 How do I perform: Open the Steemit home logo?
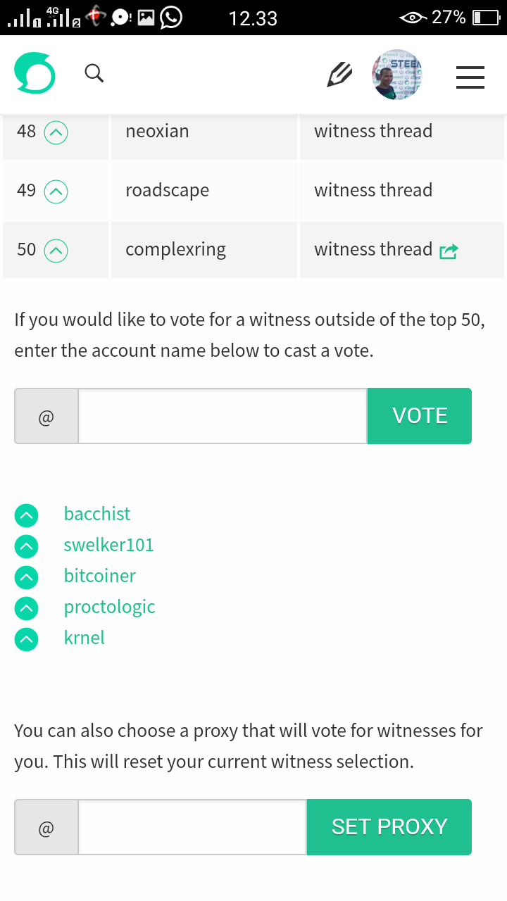coord(35,74)
